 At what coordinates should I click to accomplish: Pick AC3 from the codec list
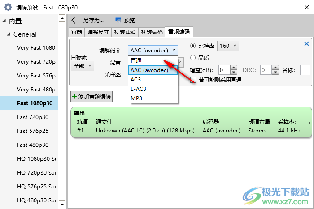pyautogui.click(x=153, y=80)
